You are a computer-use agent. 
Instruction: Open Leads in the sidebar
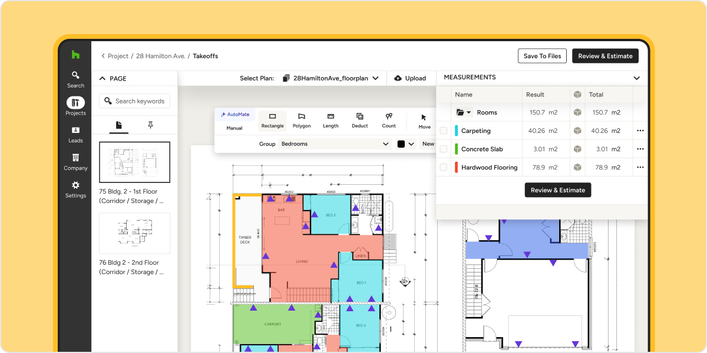pos(75,135)
